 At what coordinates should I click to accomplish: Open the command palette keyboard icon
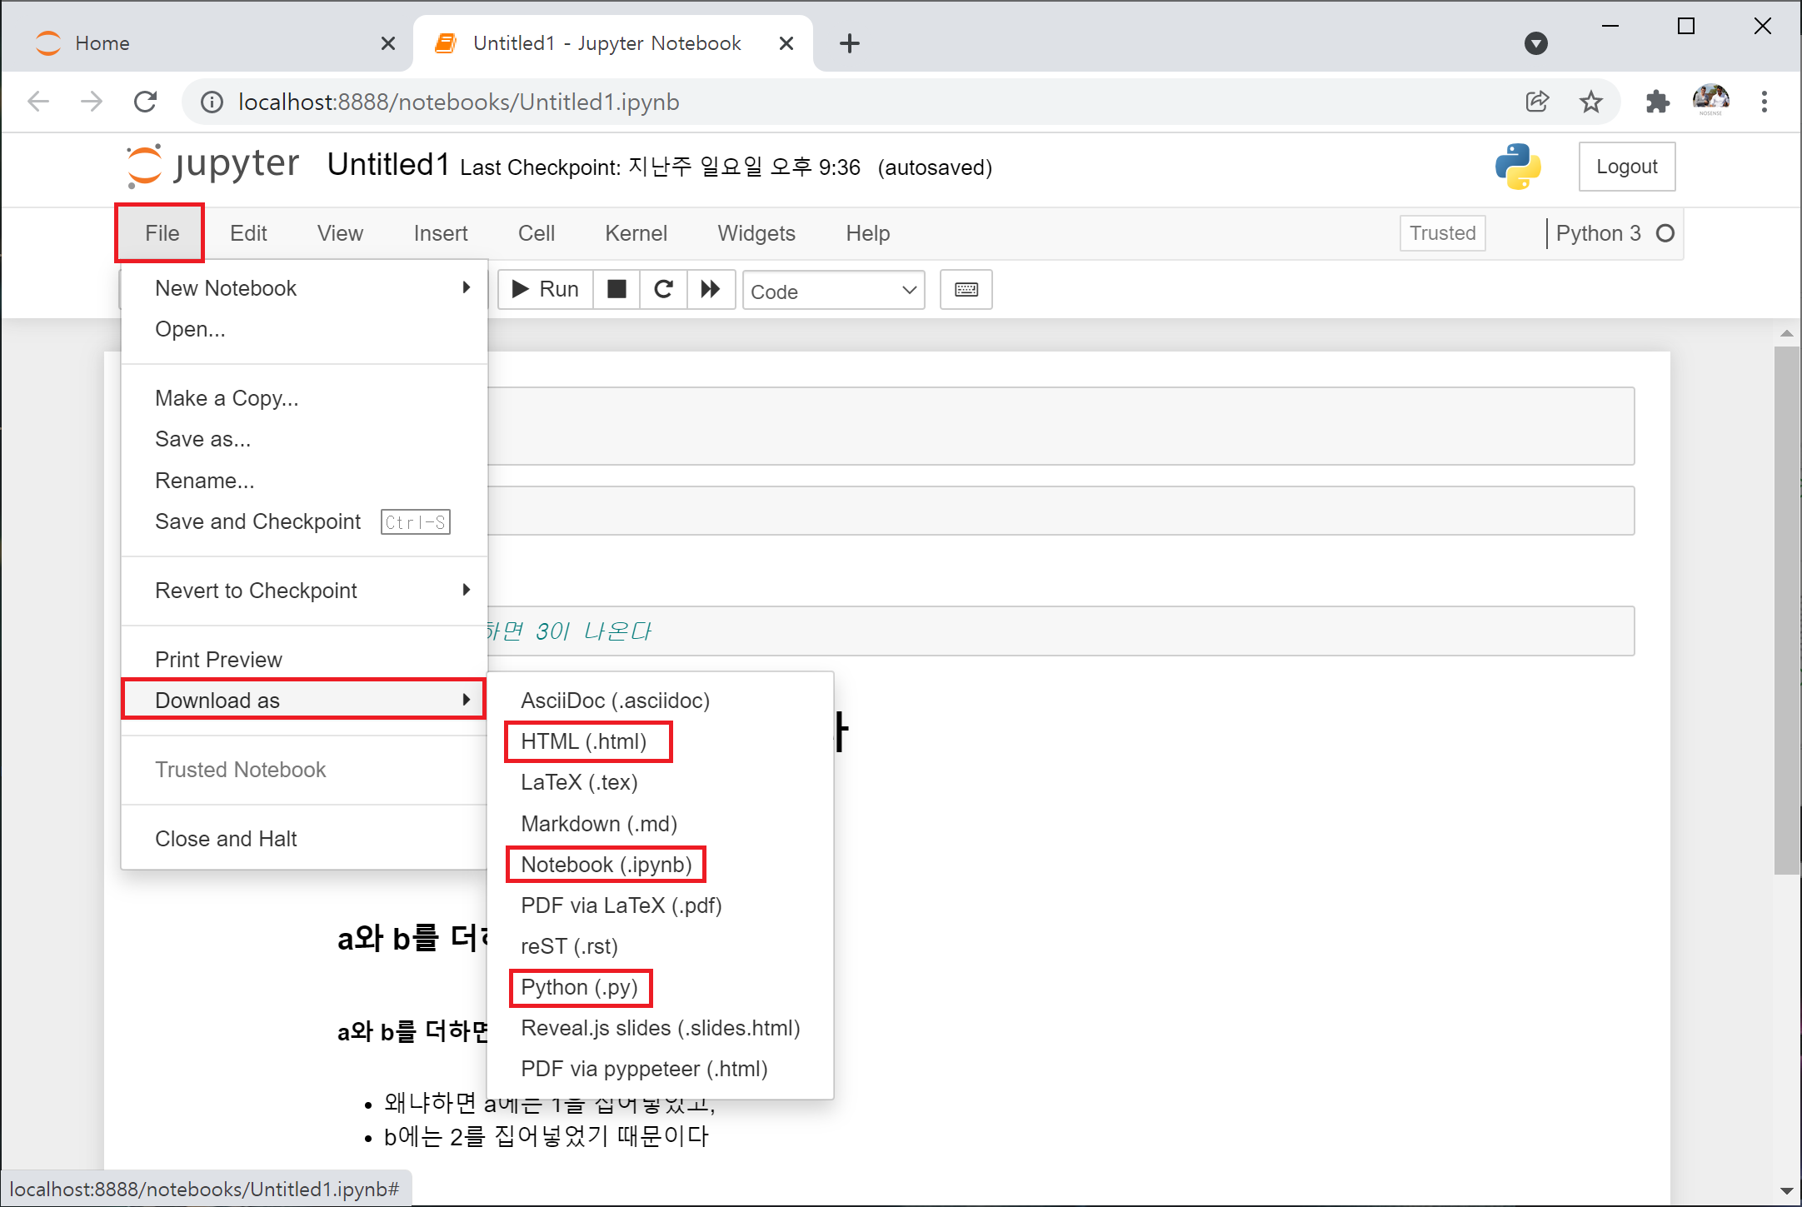click(966, 289)
